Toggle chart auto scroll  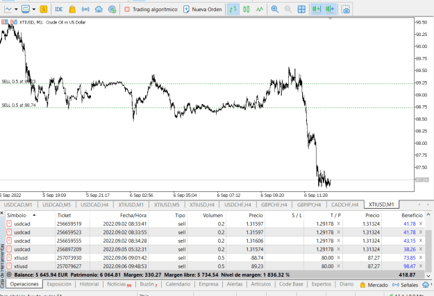tap(317, 10)
